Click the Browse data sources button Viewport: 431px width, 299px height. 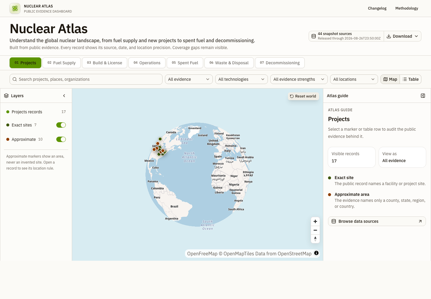377,221
